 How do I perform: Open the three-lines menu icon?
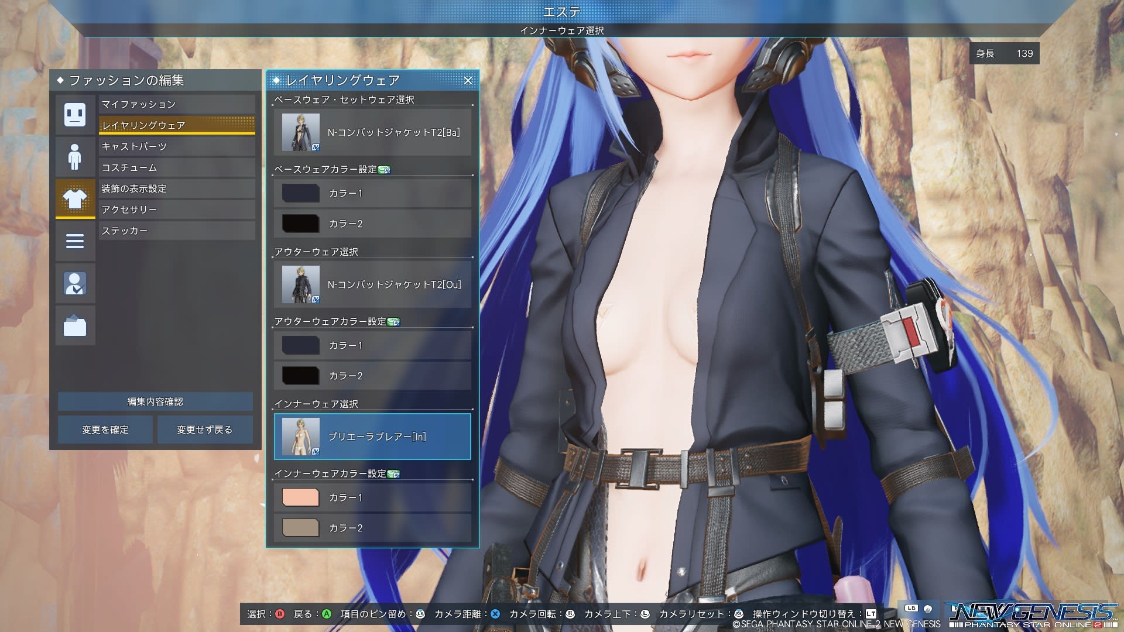click(75, 241)
